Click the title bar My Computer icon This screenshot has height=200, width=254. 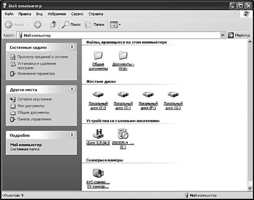click(5, 5)
